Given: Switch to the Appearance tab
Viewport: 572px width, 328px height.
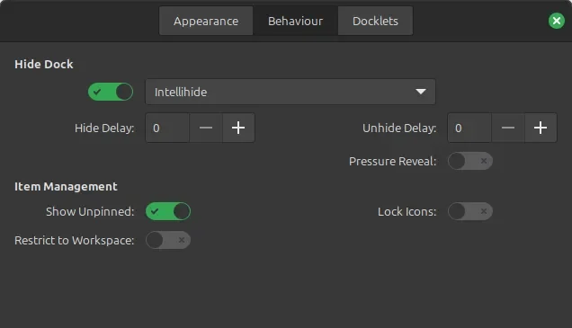Looking at the screenshot, I should click(206, 21).
